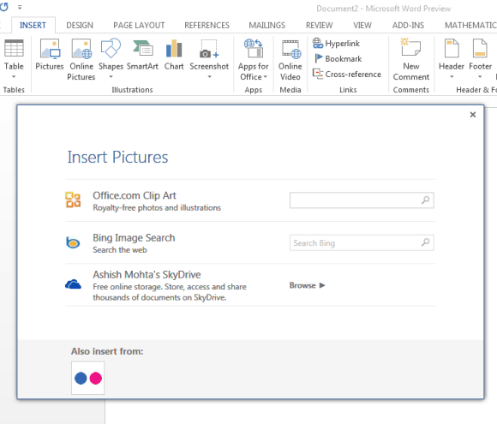Insert an Online Video
Image resolution: width=497 pixels, height=424 pixels.
290,59
